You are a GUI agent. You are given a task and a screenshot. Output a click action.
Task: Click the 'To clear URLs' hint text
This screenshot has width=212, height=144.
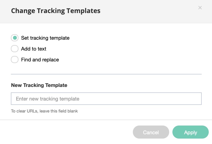pyautogui.click(x=44, y=111)
